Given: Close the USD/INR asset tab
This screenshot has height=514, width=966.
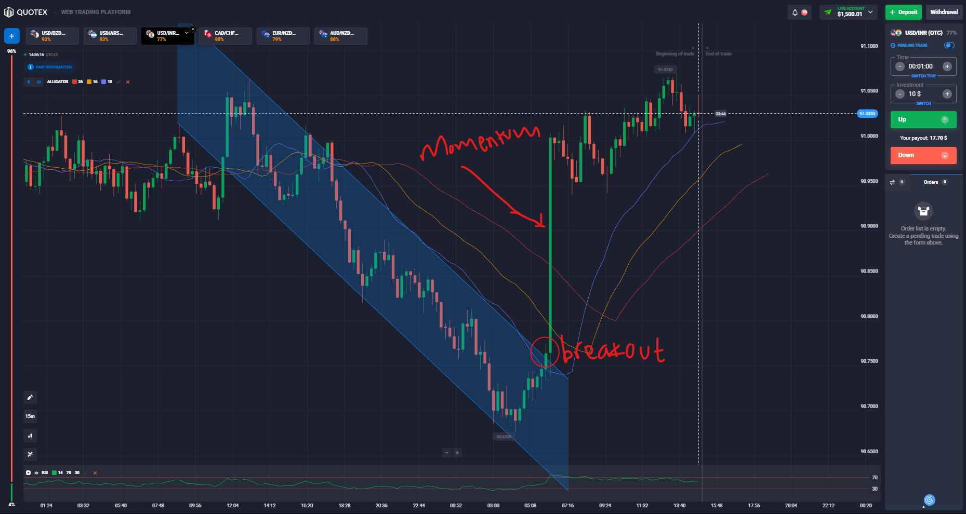Looking at the screenshot, I should [x=193, y=29].
